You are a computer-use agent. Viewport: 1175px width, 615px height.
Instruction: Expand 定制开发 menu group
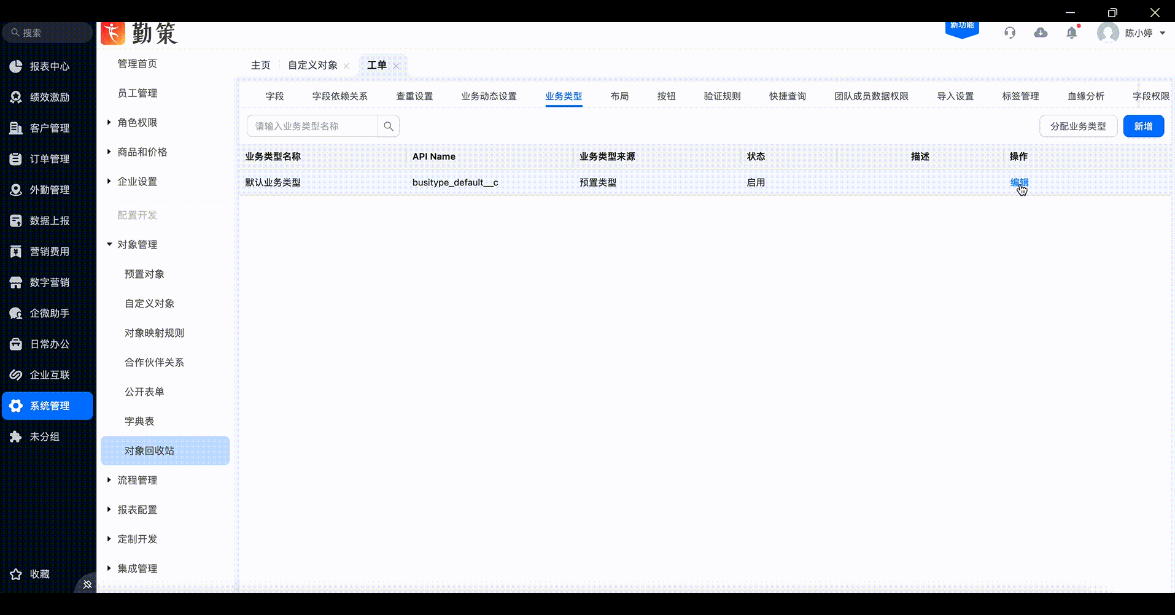(109, 539)
